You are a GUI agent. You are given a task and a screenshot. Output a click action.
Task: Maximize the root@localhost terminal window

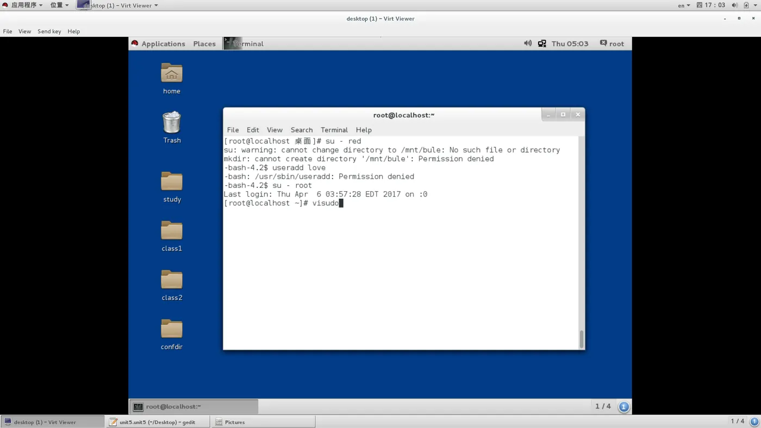click(x=563, y=115)
